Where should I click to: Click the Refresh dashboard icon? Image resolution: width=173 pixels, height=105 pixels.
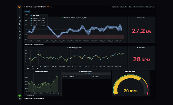(x=151, y=7)
